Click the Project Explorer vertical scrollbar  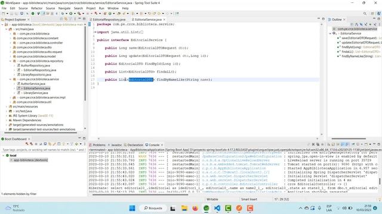click(x=85, y=63)
